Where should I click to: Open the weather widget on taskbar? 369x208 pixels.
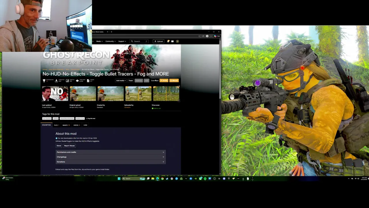(x=7, y=178)
